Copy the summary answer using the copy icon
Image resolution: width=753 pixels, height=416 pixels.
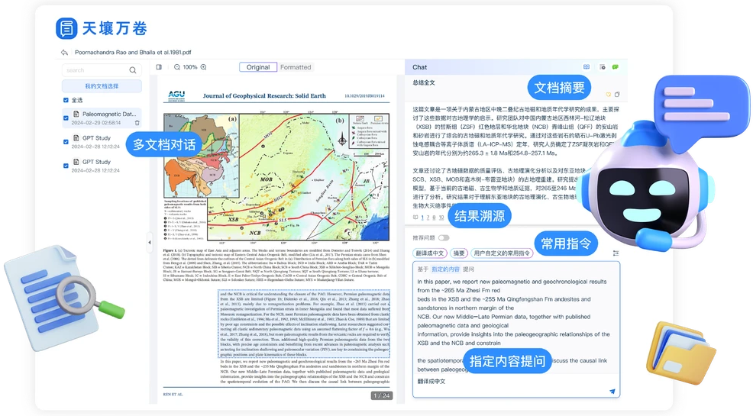(x=617, y=95)
